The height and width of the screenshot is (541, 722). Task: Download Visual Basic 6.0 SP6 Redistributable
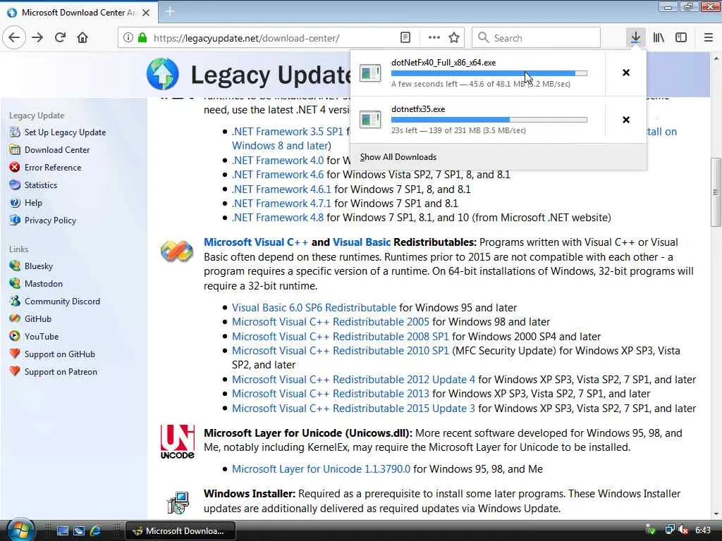314,308
